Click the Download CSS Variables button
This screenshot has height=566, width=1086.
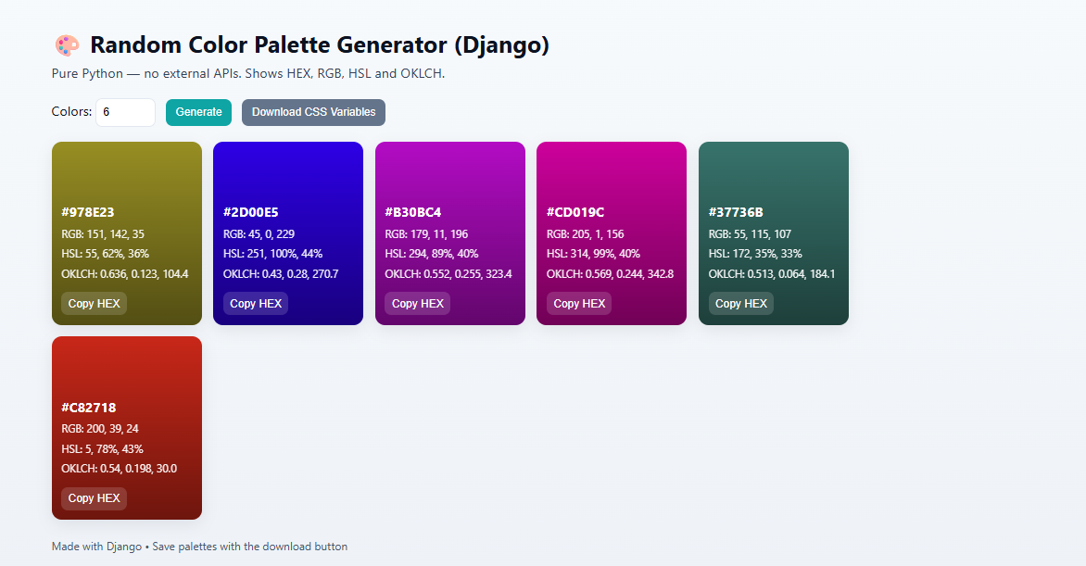tap(313, 112)
